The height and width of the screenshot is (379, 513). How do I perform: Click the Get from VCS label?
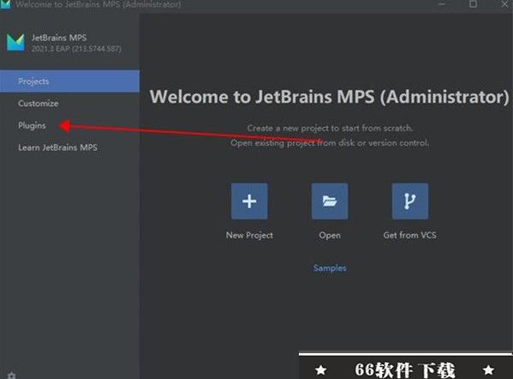tap(410, 235)
